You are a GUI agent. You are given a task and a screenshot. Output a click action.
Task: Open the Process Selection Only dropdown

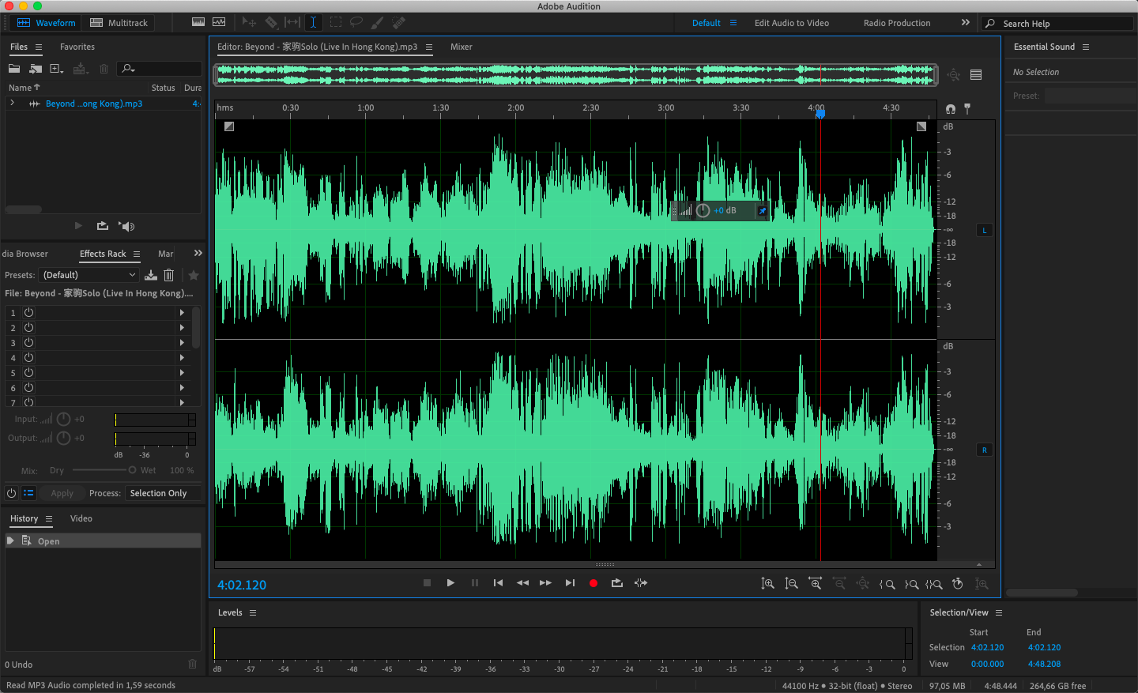[x=164, y=493]
